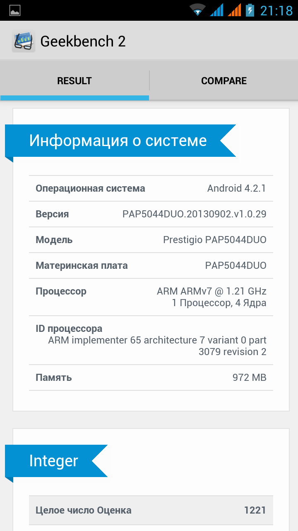Tap the Geekbench 2 title text
The image size is (298, 531).
[83, 41]
